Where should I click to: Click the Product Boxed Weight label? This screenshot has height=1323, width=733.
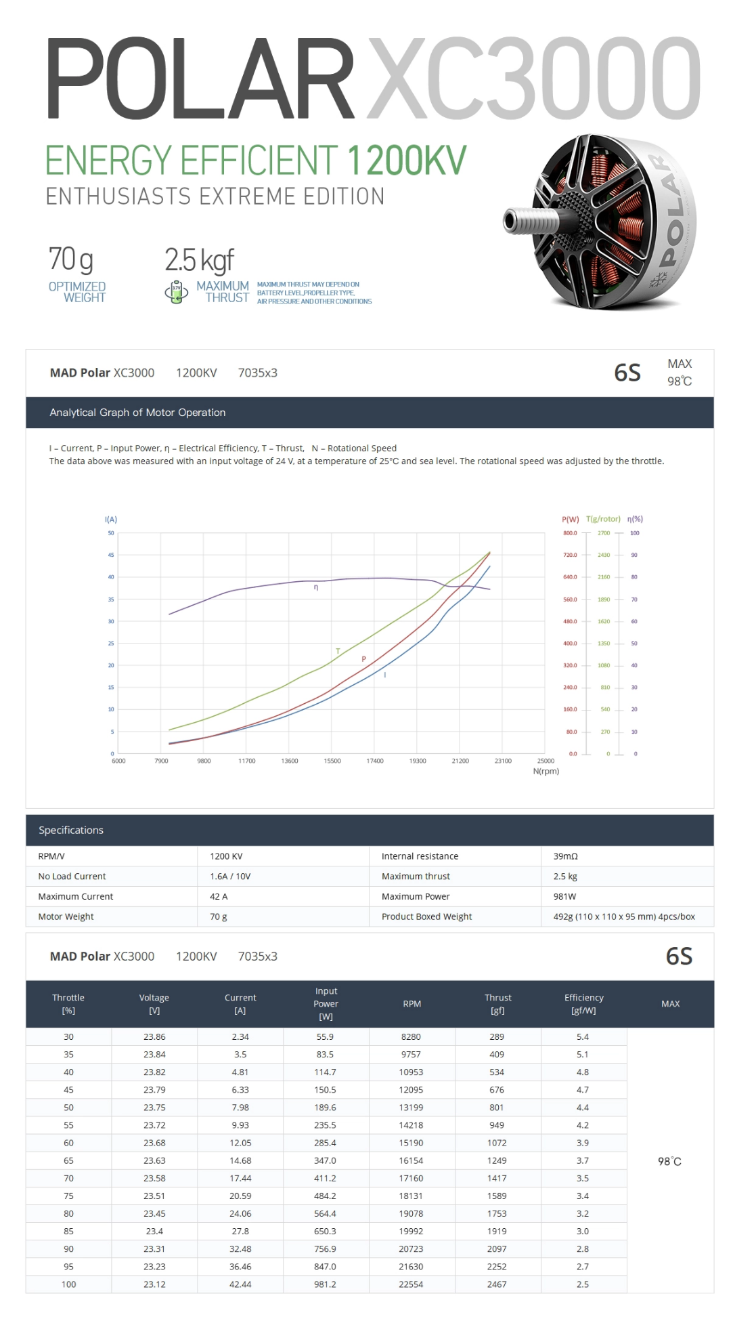pos(426,917)
